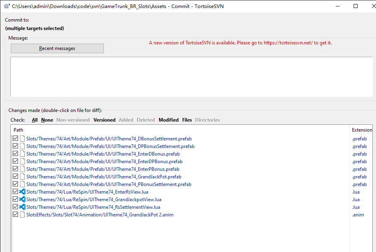
Task: Click into the commit message text box
Action: (191, 76)
